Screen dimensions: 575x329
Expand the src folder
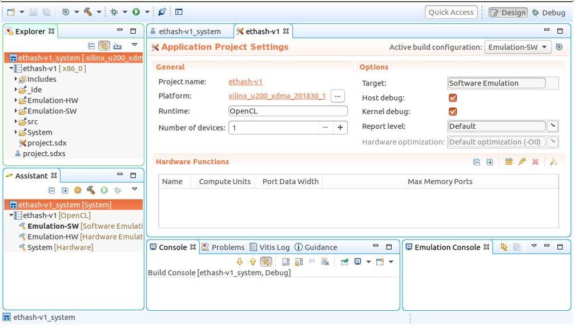pyautogui.click(x=16, y=121)
